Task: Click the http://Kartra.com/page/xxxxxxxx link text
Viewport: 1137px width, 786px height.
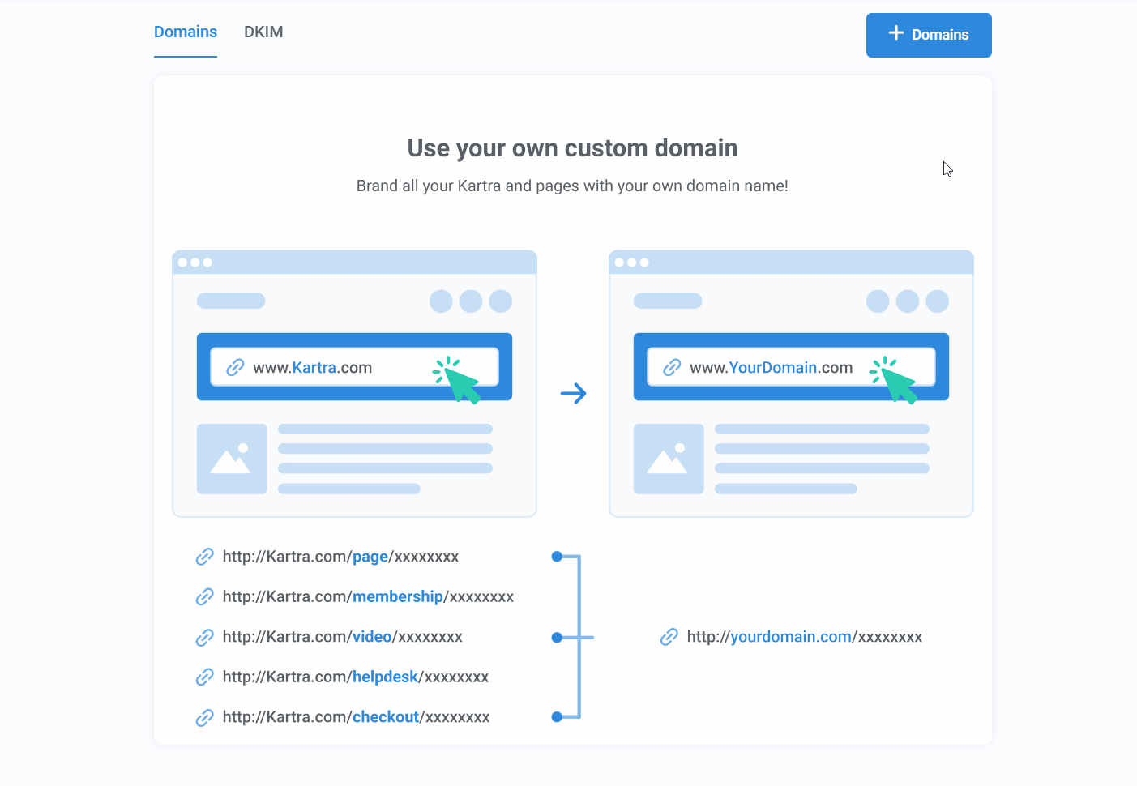Action: click(x=340, y=557)
